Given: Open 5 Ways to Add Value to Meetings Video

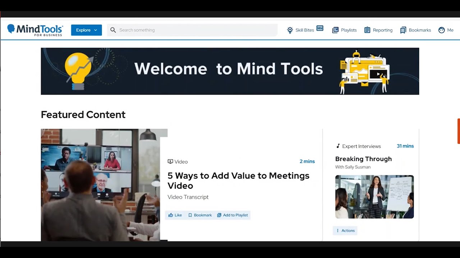Looking at the screenshot, I should click(x=238, y=181).
